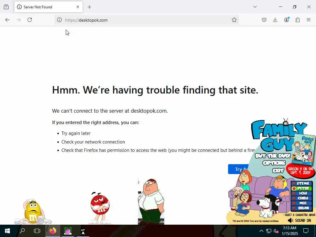316x237 pixels.
Task: Show hidden system tray icons
Action: (x=261, y=231)
